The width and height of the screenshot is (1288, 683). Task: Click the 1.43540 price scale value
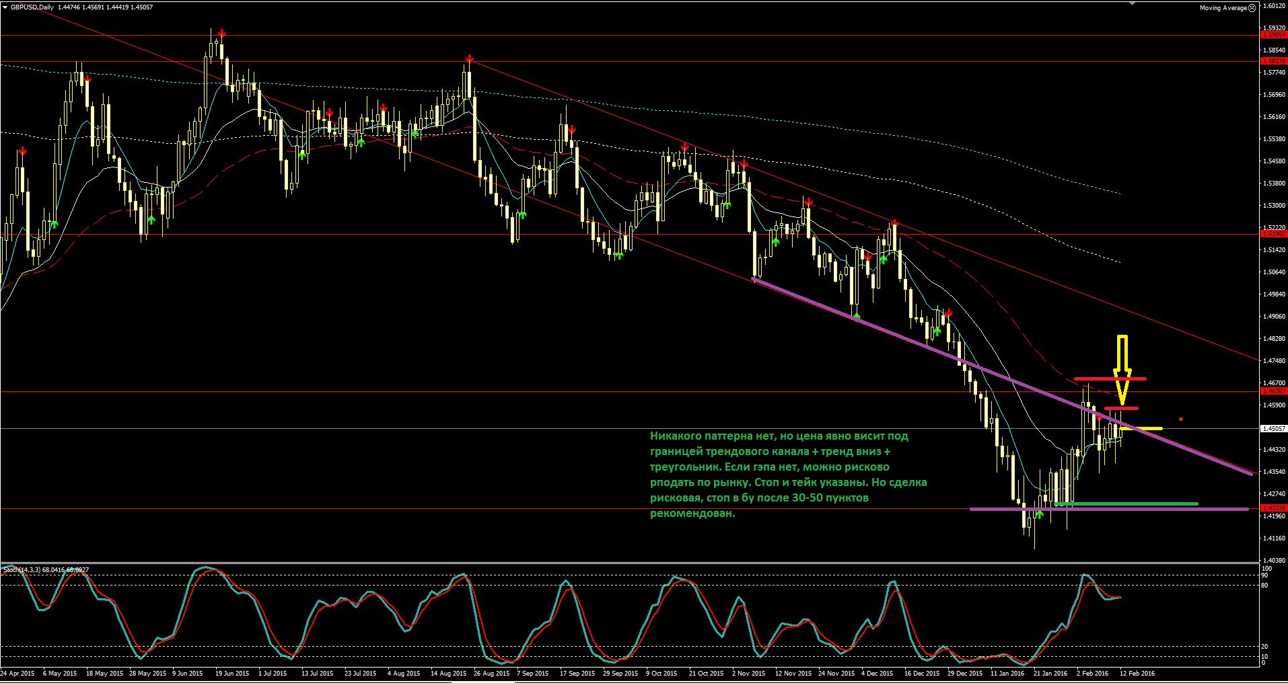click(x=1275, y=472)
